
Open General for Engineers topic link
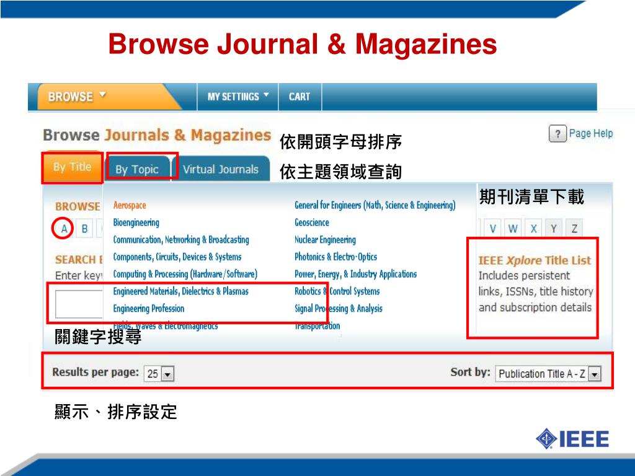[375, 205]
